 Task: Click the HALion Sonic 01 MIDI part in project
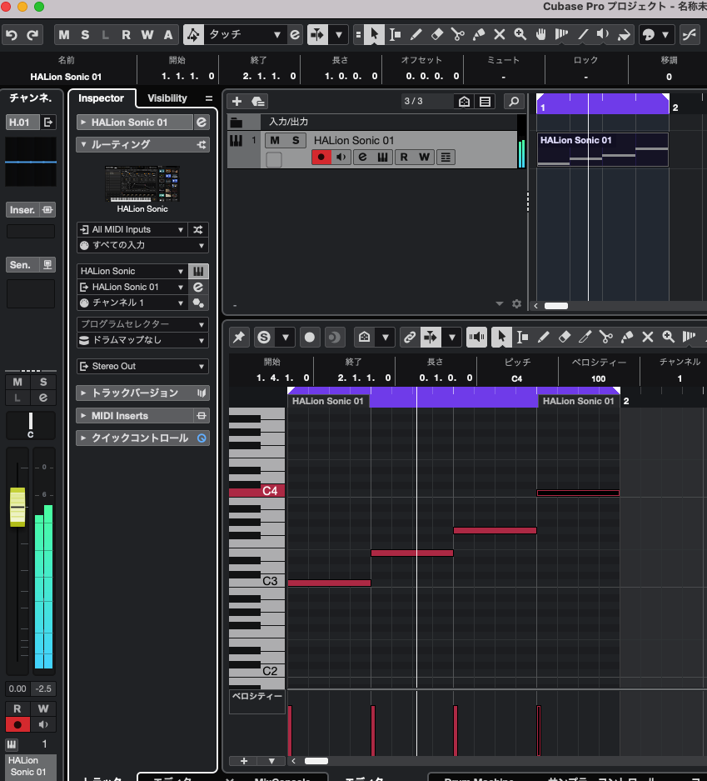tap(602, 149)
